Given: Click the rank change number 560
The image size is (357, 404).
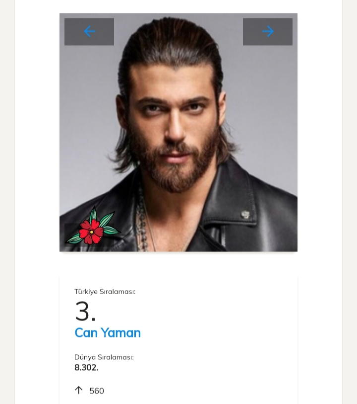Looking at the screenshot, I should (x=97, y=391).
